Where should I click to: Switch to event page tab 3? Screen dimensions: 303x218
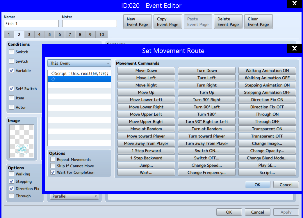point(29,34)
